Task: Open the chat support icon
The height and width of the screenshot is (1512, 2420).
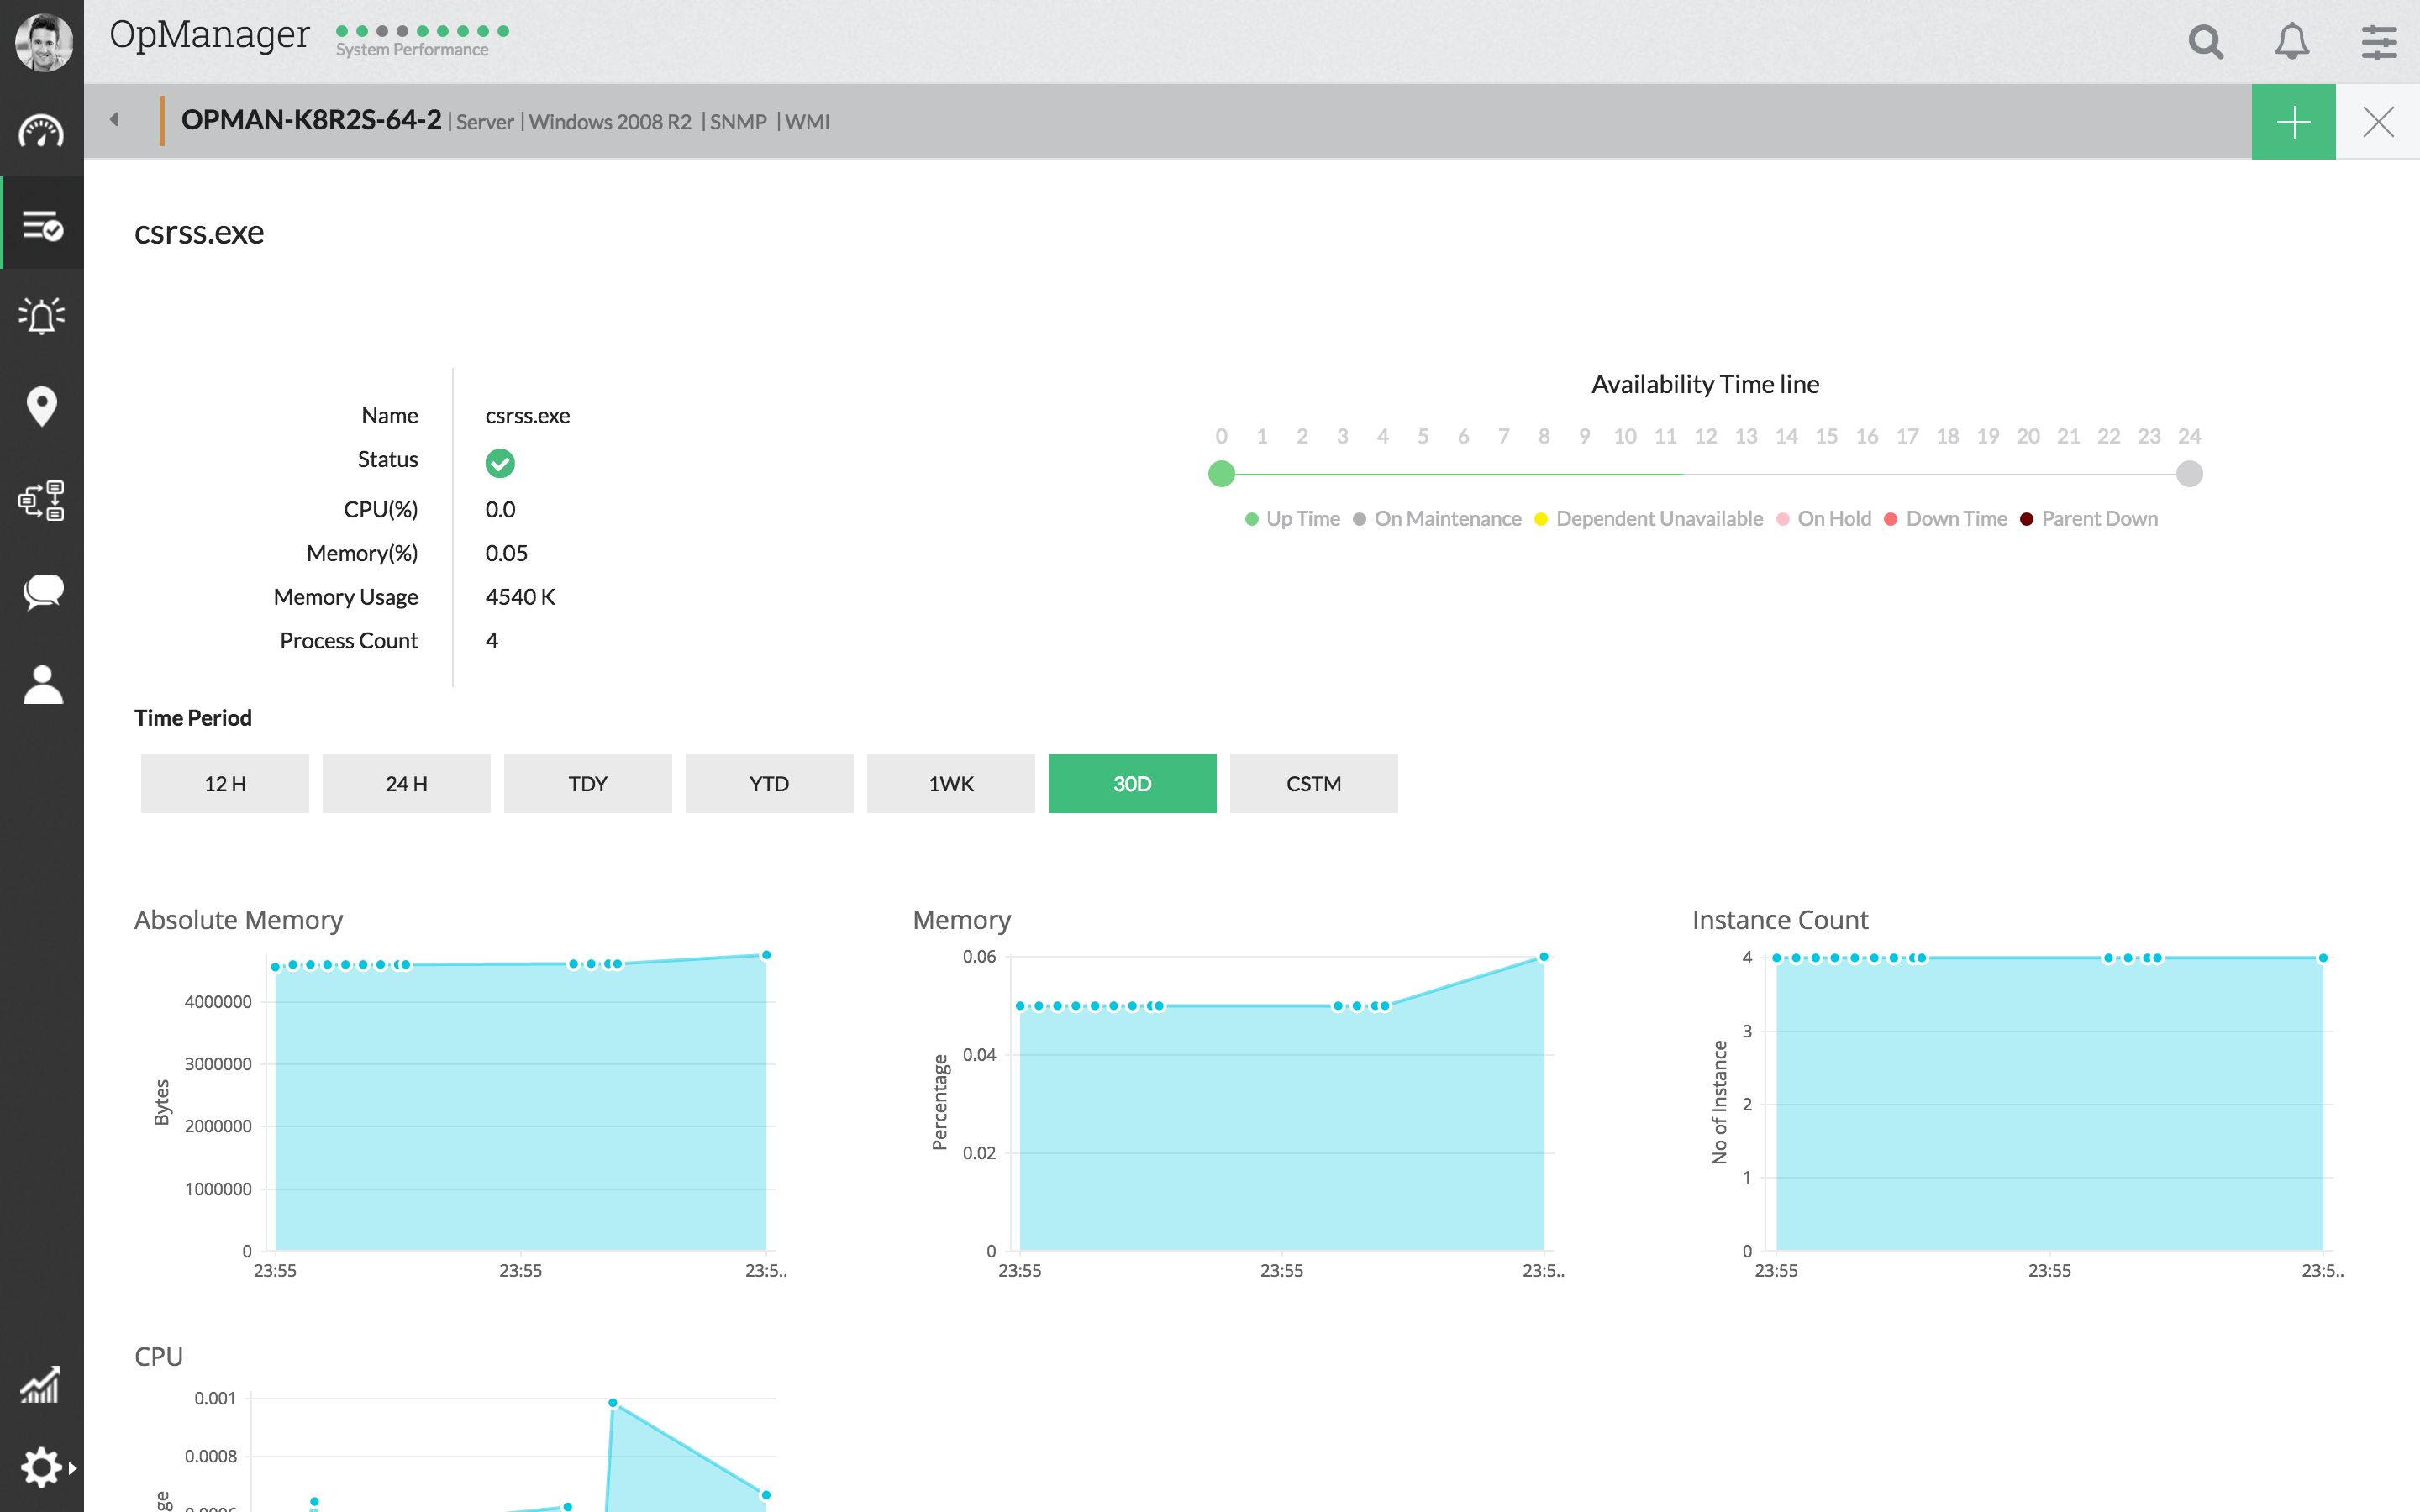Action: (x=41, y=591)
